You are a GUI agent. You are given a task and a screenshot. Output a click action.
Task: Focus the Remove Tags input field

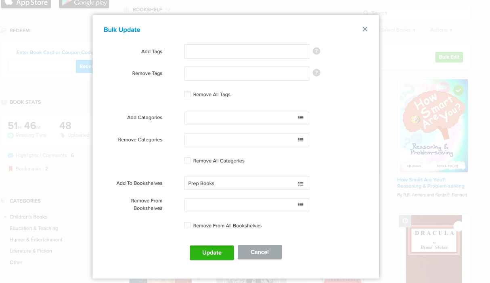[x=247, y=73]
